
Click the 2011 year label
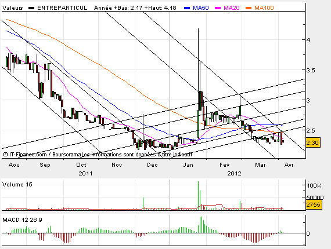(85, 174)
